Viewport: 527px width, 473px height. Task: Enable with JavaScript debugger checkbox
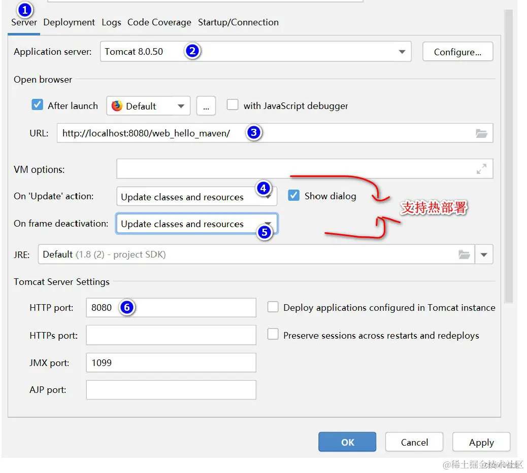point(233,105)
